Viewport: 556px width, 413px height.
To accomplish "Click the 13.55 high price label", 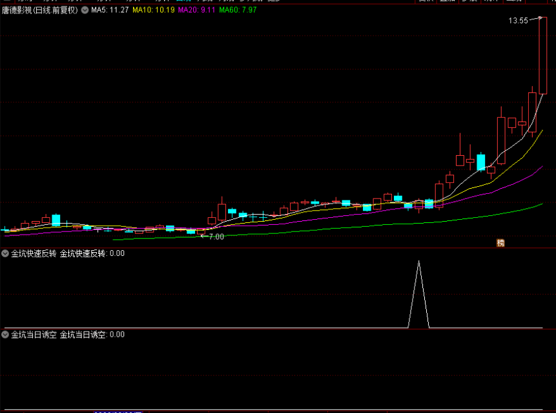I will 518,21.
